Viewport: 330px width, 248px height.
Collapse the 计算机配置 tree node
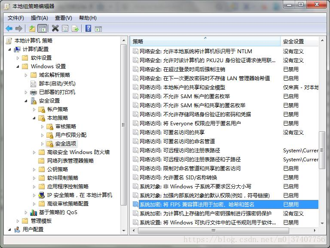point(10,50)
